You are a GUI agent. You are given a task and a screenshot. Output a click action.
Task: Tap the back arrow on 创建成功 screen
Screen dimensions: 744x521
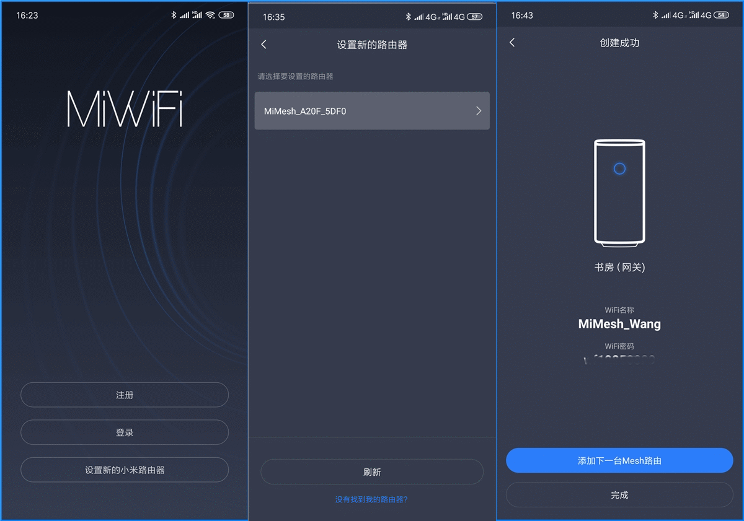(511, 42)
